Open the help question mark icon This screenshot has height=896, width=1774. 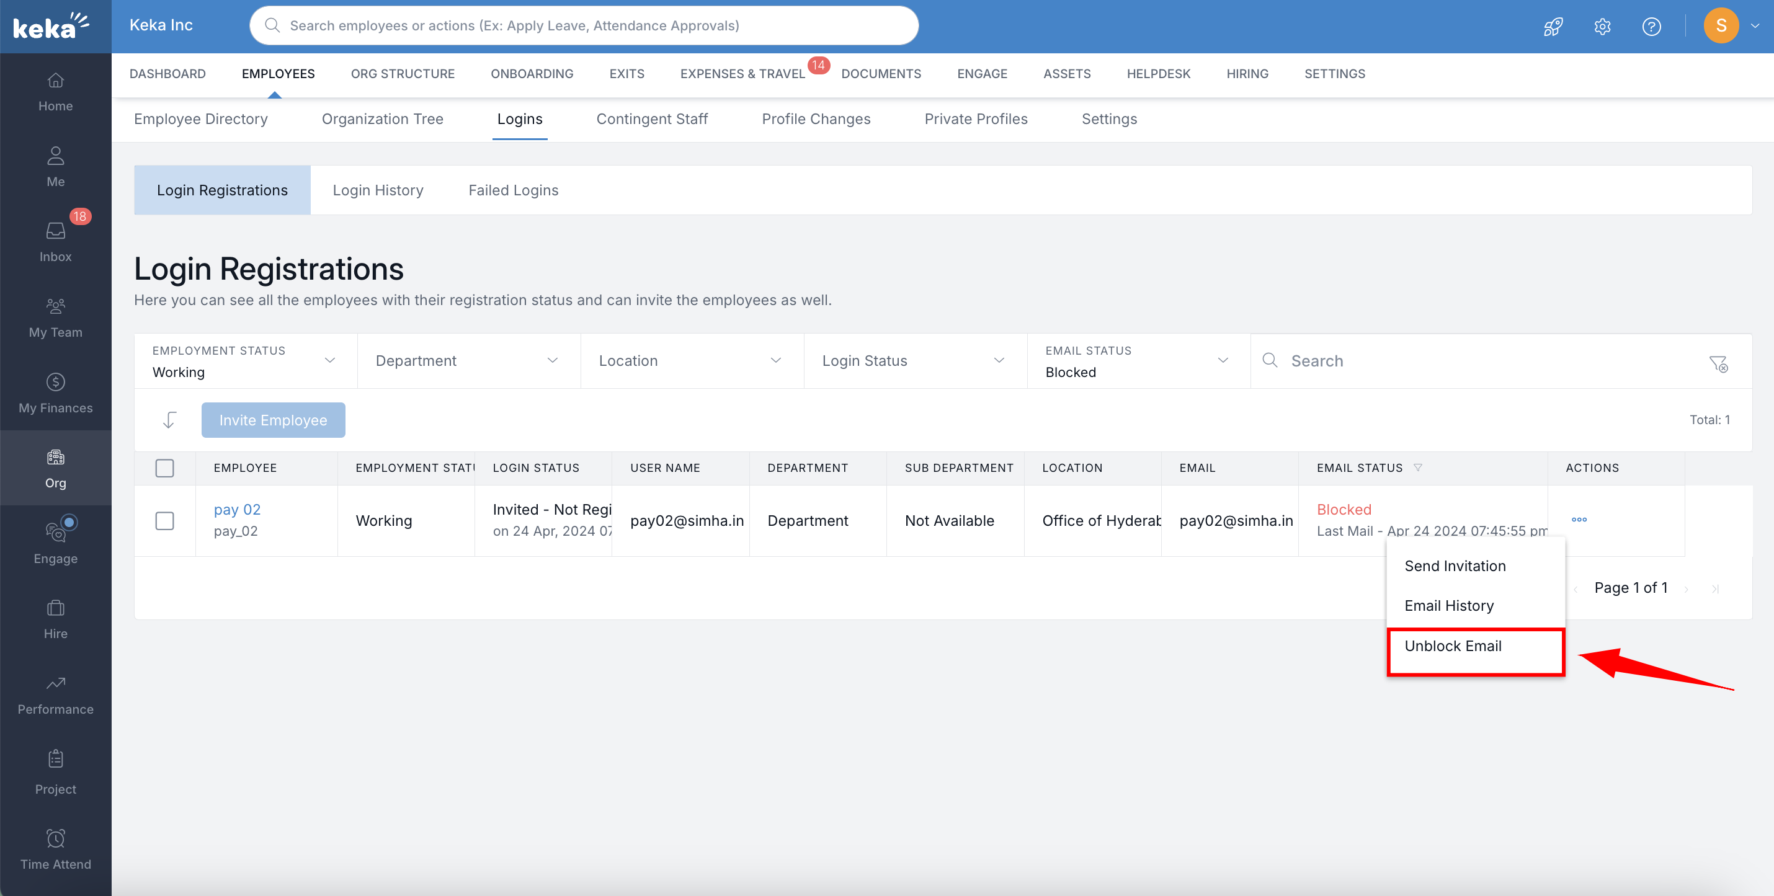(1651, 26)
